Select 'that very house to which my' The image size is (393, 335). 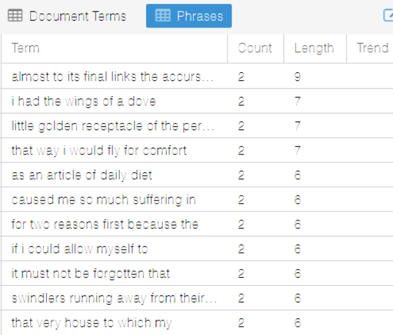point(91,323)
